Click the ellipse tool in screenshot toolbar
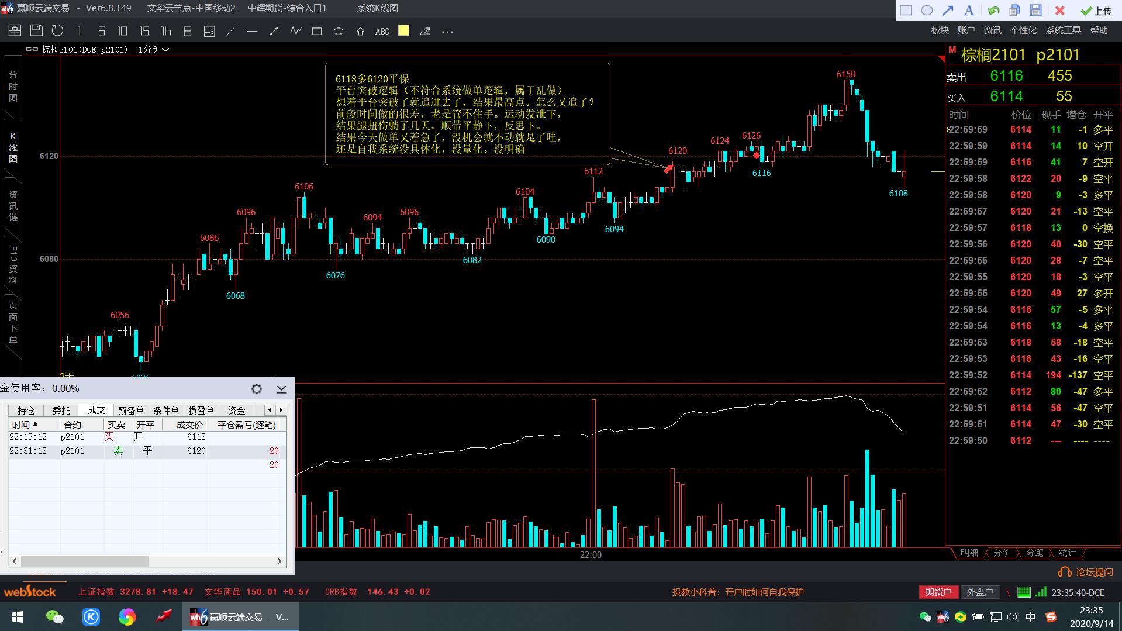Screen dimensions: 1122x631 927,10
